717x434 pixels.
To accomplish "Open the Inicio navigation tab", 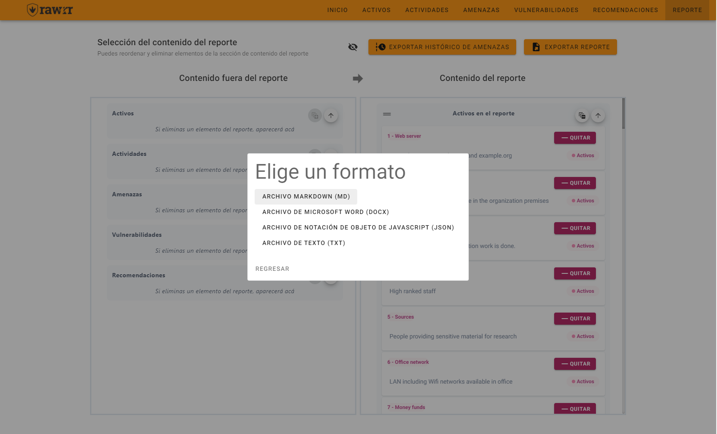I will (337, 10).
